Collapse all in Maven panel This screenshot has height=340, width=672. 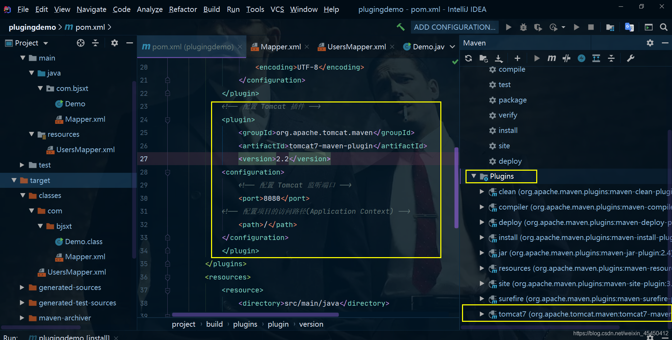pos(611,58)
